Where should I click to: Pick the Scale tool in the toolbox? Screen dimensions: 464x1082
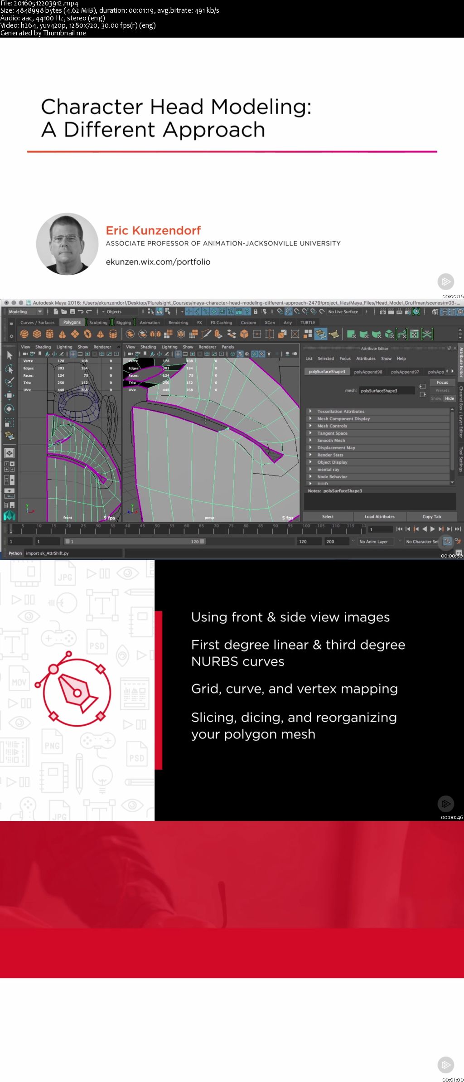tap(9, 422)
